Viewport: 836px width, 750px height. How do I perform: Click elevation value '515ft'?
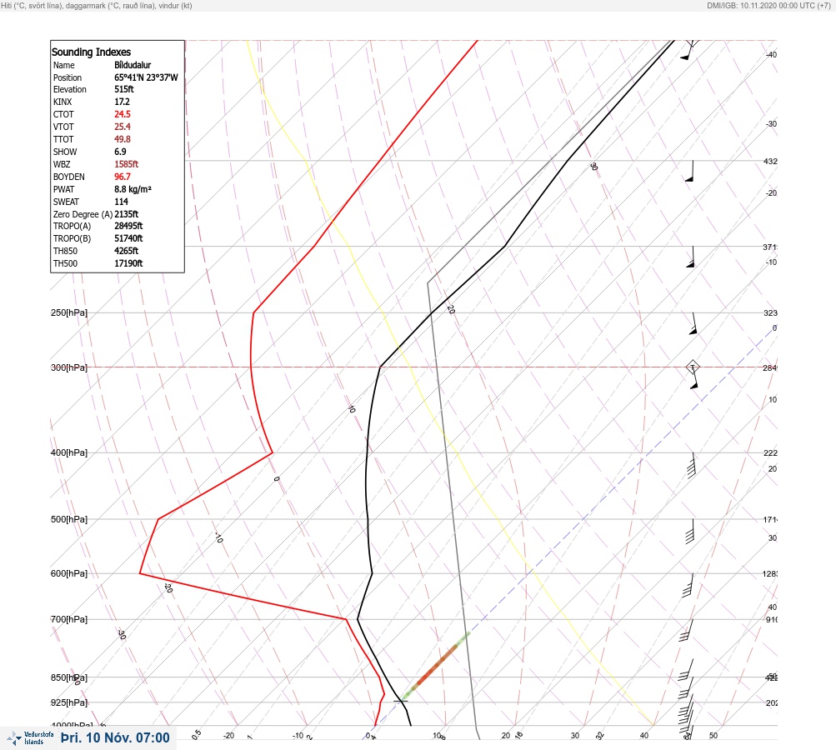point(124,89)
